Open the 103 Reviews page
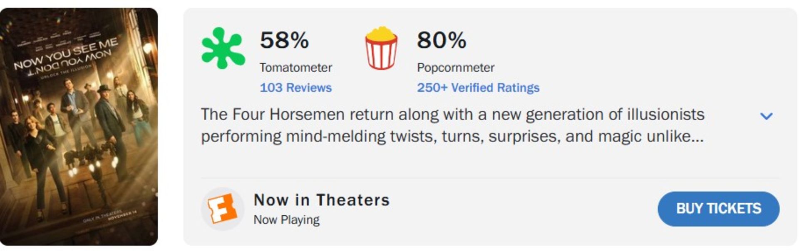Screen dimensions: 799x251 click(x=295, y=88)
